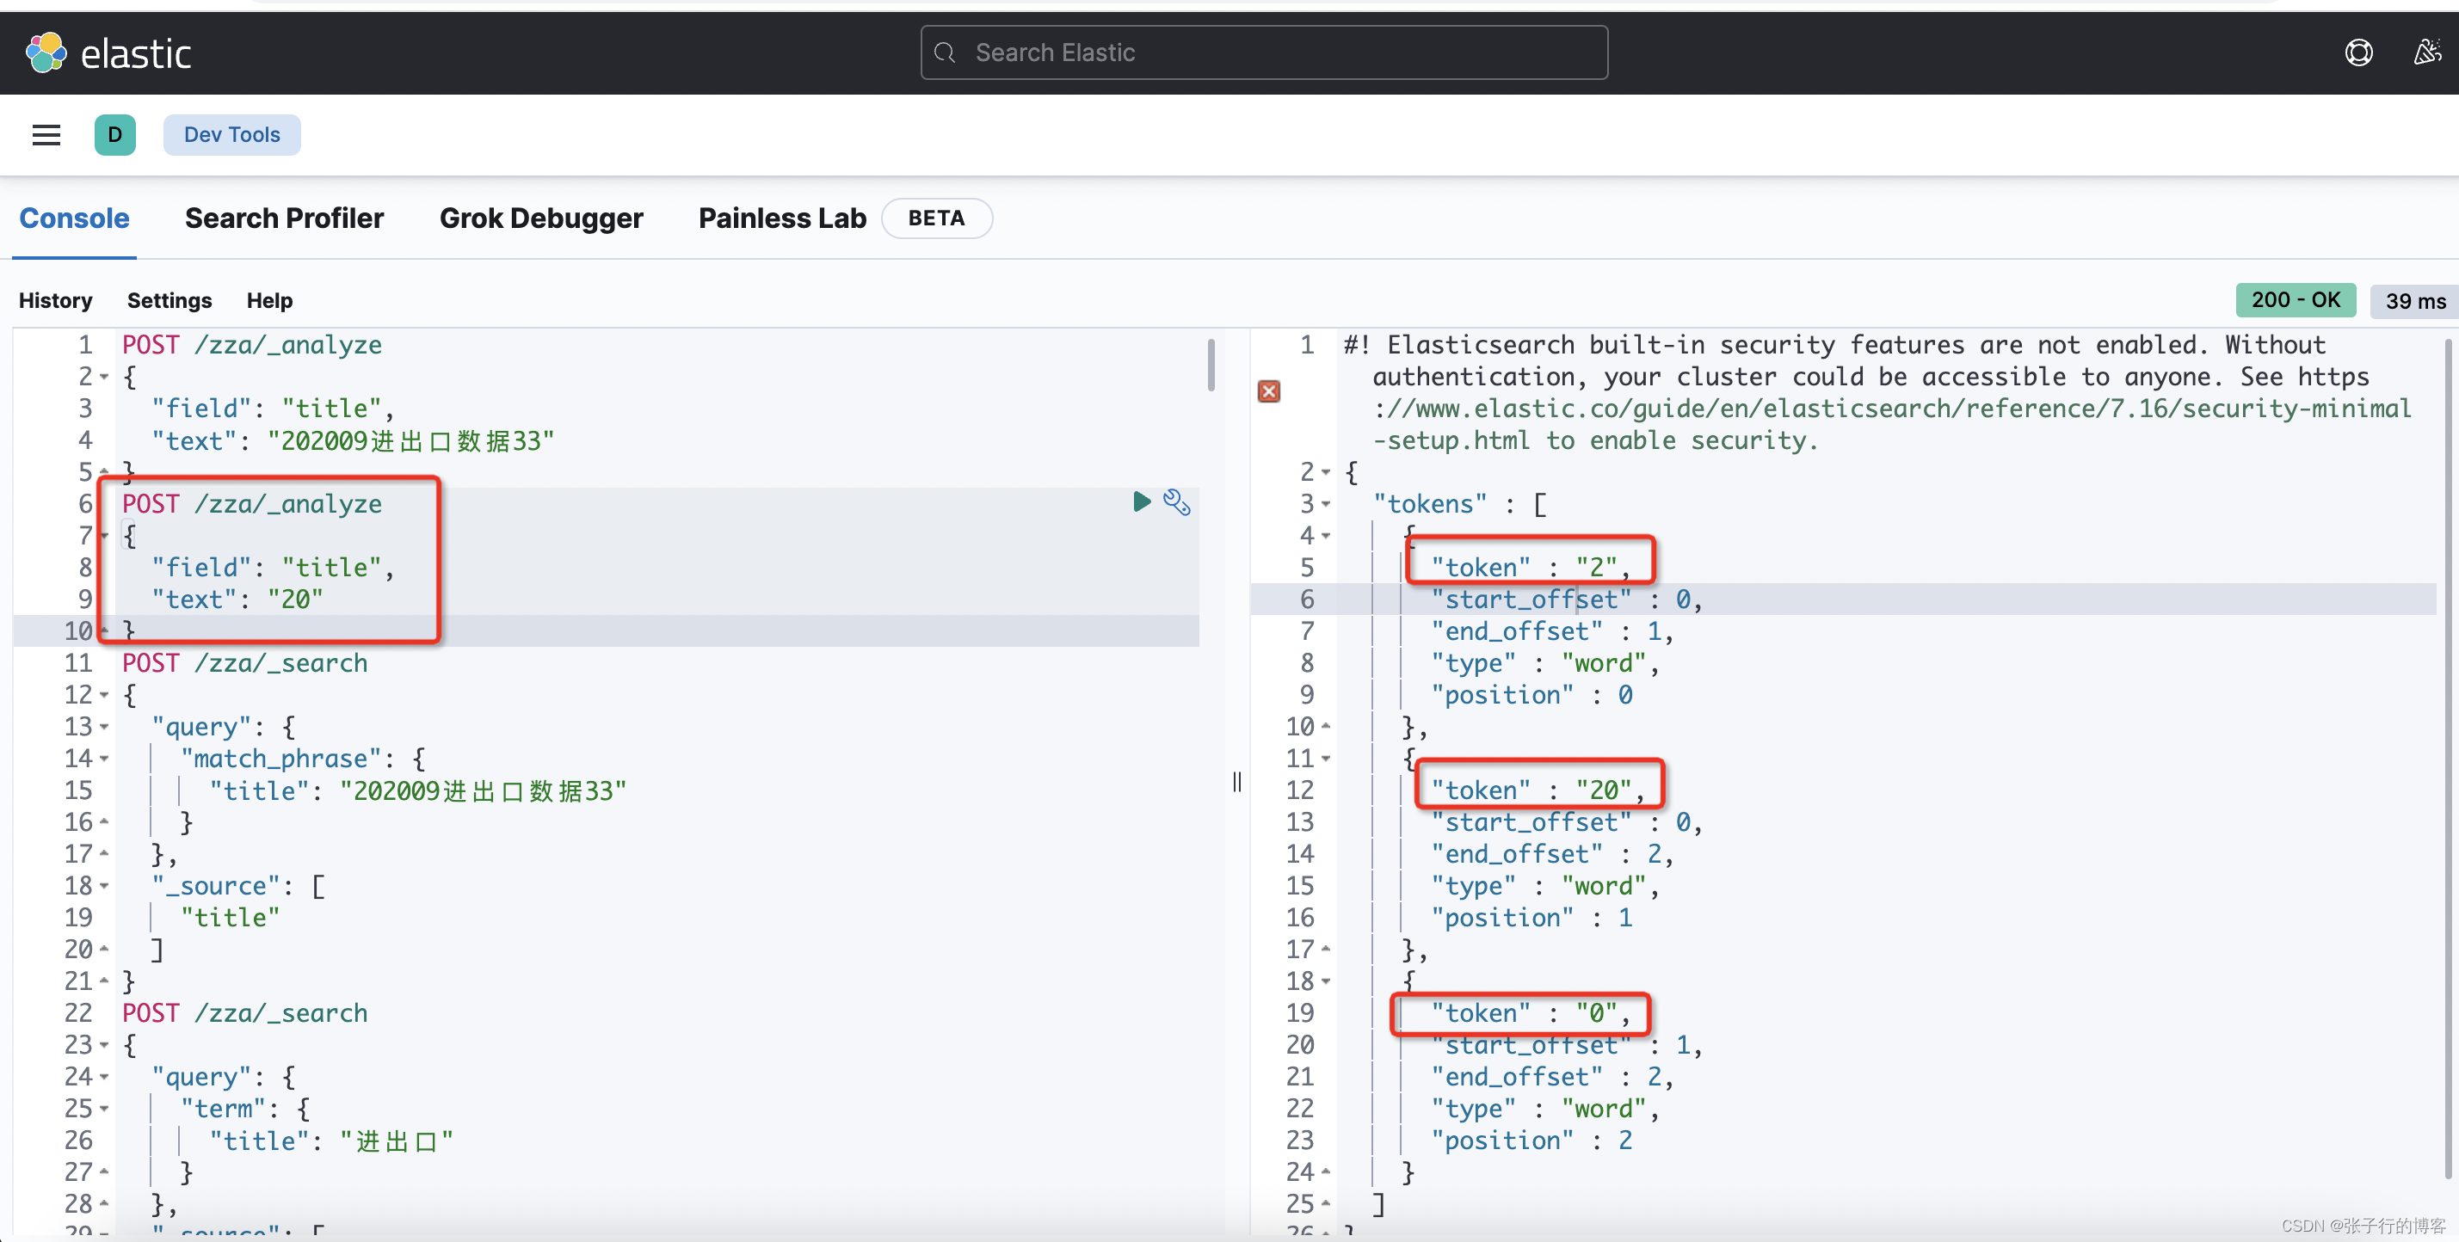This screenshot has width=2459, height=1242.
Task: Open the History link
Action: point(55,300)
